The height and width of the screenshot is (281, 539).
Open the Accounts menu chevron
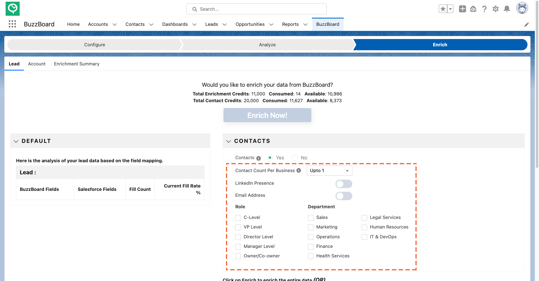[x=115, y=24]
